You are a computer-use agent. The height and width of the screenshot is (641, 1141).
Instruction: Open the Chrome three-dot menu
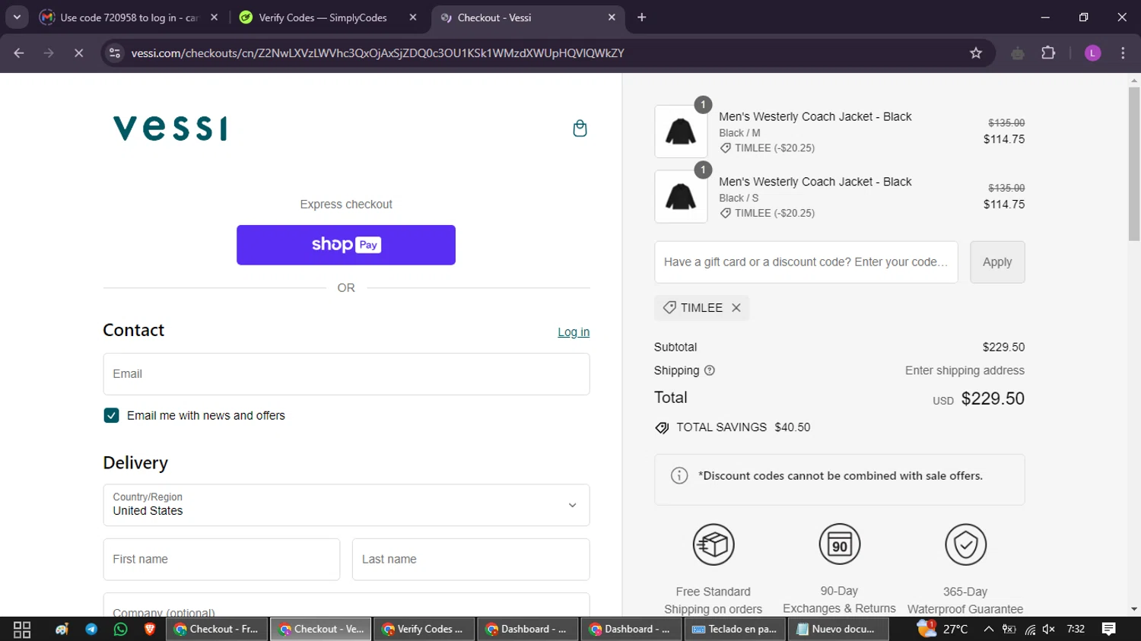tap(1123, 53)
